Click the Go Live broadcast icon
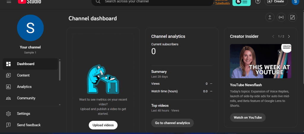The height and width of the screenshot is (134, 304). pos(281,17)
